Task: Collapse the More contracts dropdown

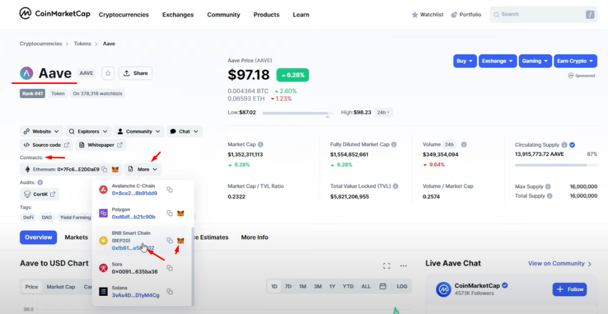Action: 143,169
